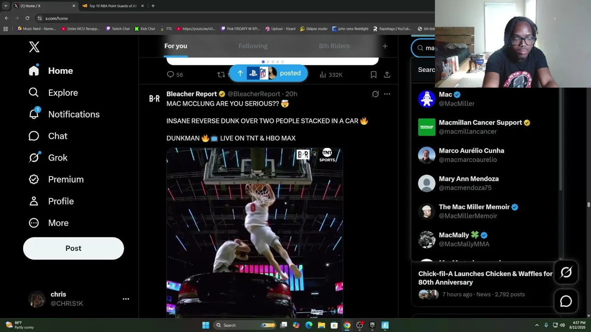Image resolution: width=591 pixels, height=332 pixels.
Task: Open the Bleacher Report profile name link
Action: (x=192, y=94)
